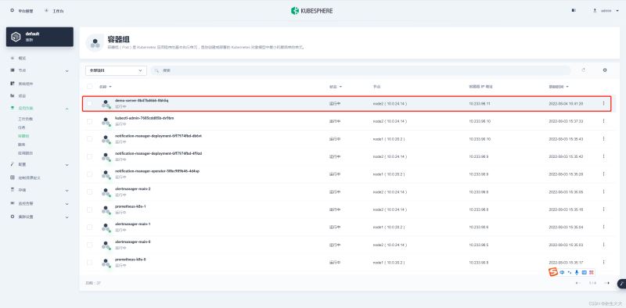Click the refresh icon above the table
This screenshot has height=308, width=626.
(x=583, y=70)
